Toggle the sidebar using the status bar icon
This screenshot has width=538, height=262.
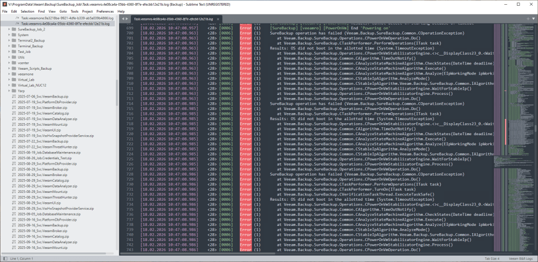[5, 258]
